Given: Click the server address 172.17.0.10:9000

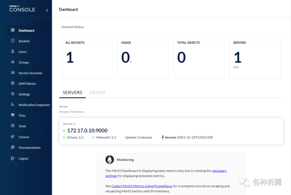Looking at the screenshot, I should [x=87, y=131].
